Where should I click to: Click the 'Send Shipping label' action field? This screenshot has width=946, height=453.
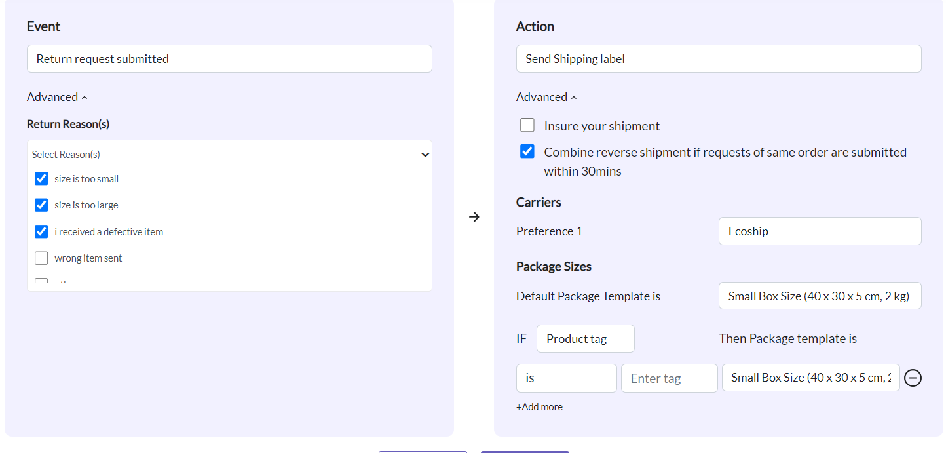click(x=719, y=59)
